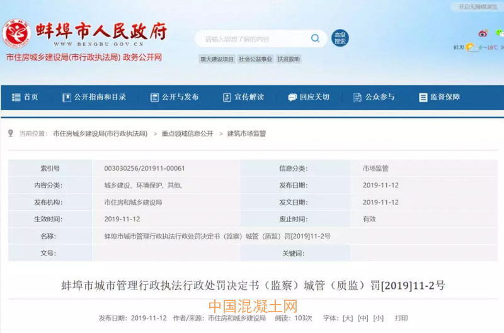504x333 pixels.
Task: Select 公开与发布 in navigation bar
Action: tap(175, 97)
